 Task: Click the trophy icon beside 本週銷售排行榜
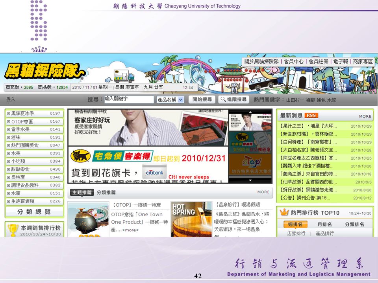13,230
